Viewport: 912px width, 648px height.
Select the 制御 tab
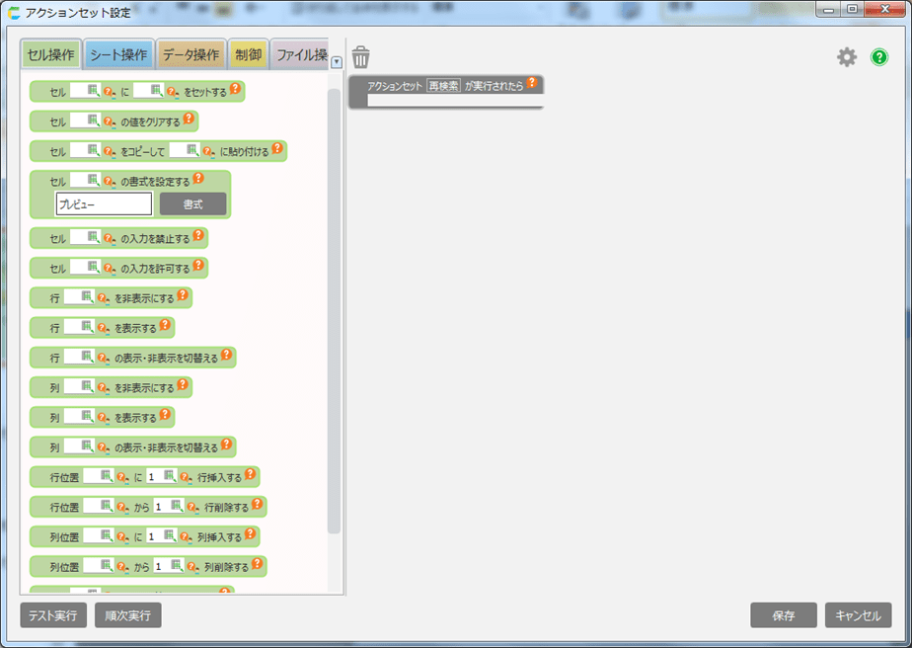tap(248, 54)
